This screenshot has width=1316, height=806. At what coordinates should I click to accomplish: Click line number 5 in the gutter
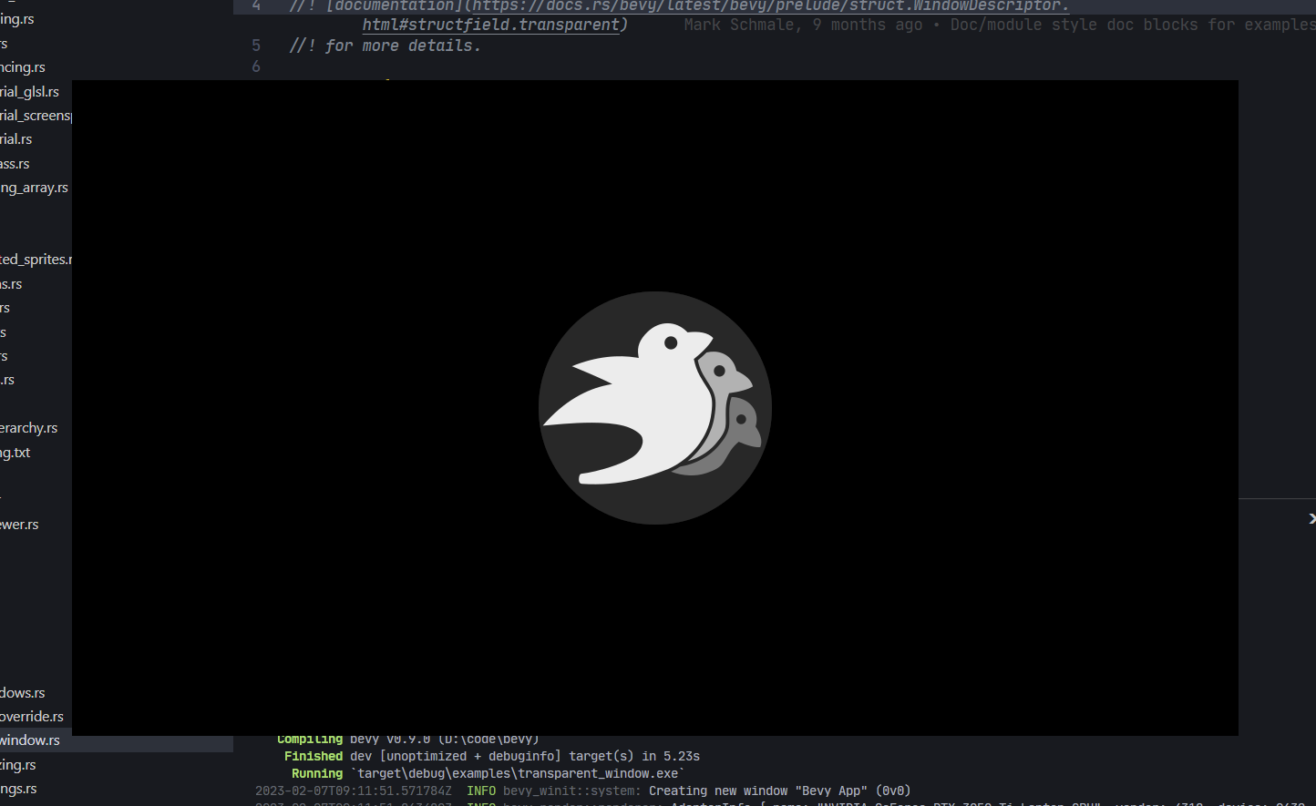(256, 46)
